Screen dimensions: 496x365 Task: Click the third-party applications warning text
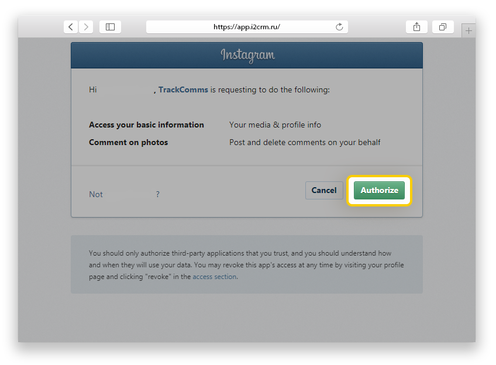pos(246,265)
